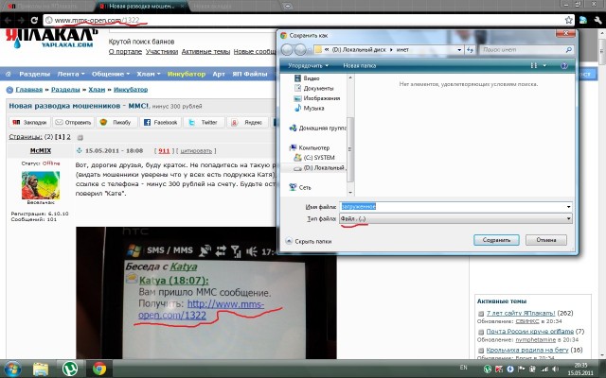This screenshot has width=606, height=378.
Task: Go to 'Главная' breadcrumb link
Action: [29, 90]
